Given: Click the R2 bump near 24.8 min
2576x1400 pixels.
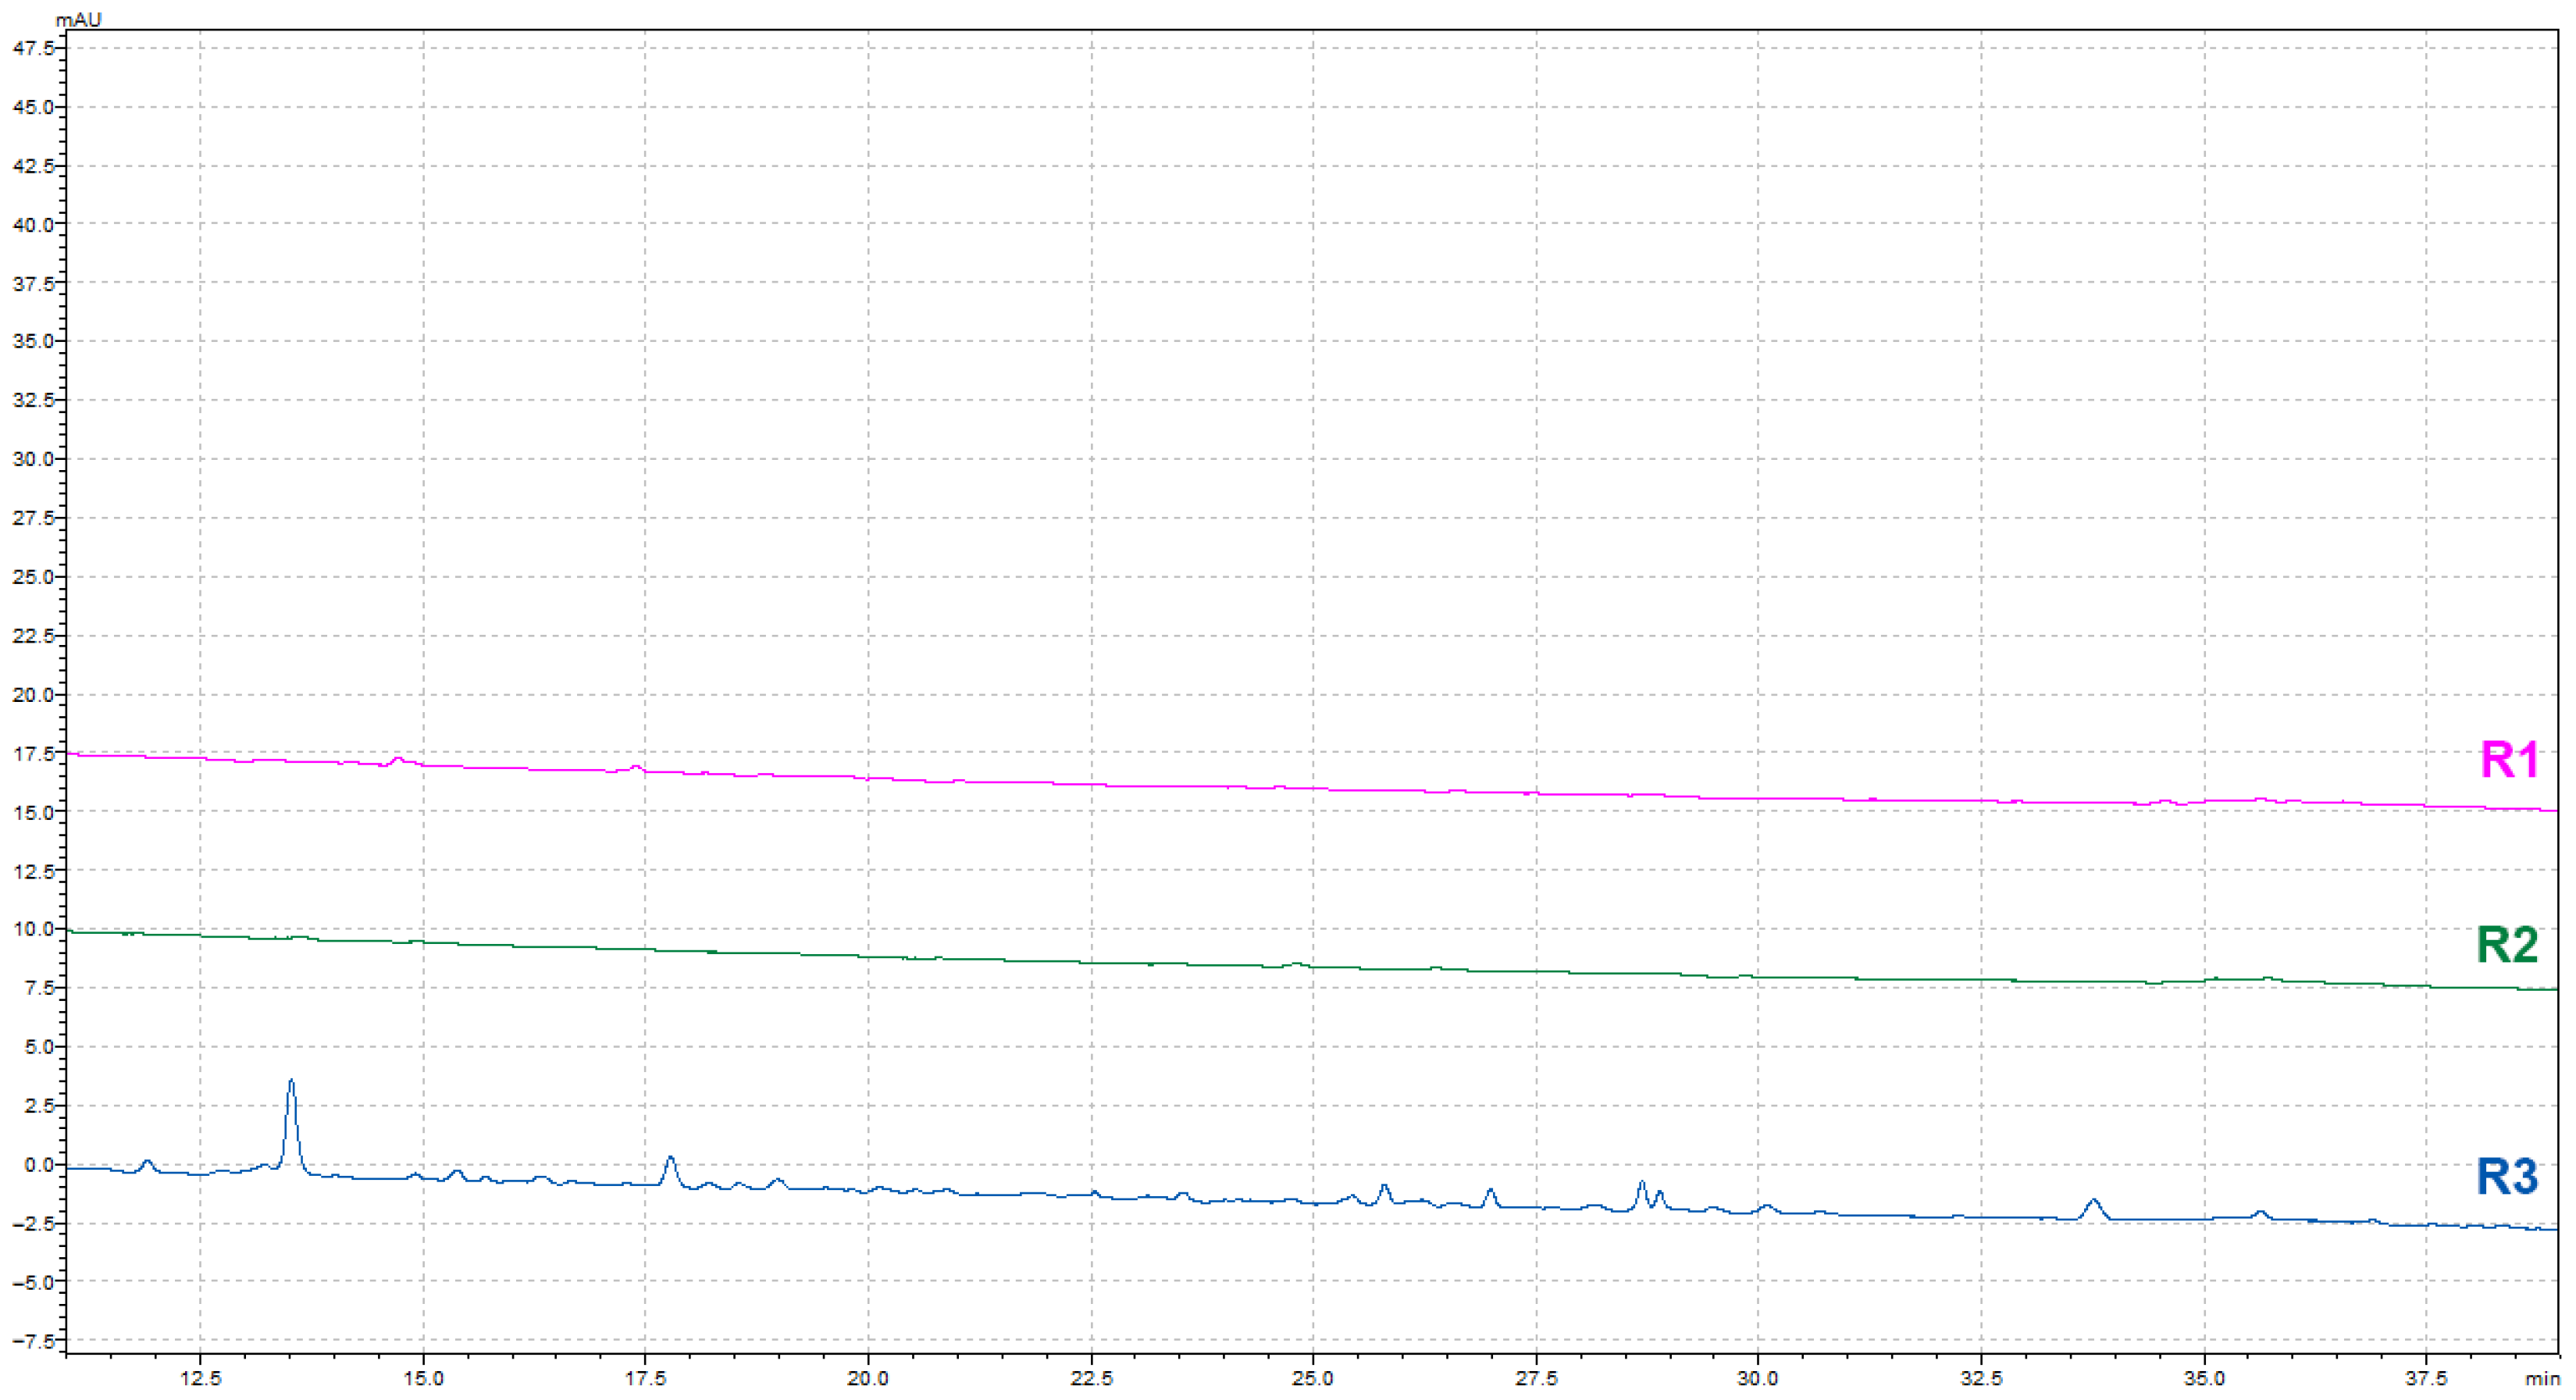Looking at the screenshot, I should tap(1297, 964).
